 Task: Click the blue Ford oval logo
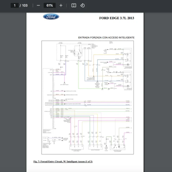pos(51,17)
